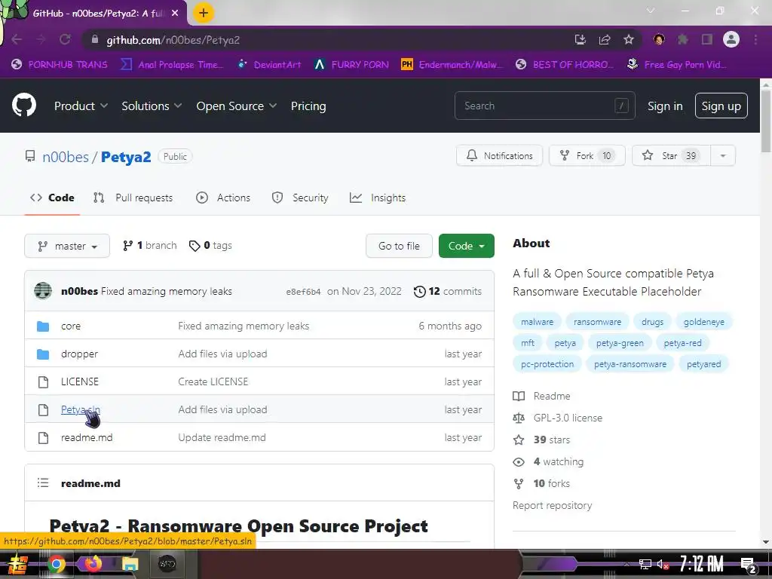
Task: Close the GitHub Petya2 tab
Action: (x=175, y=14)
